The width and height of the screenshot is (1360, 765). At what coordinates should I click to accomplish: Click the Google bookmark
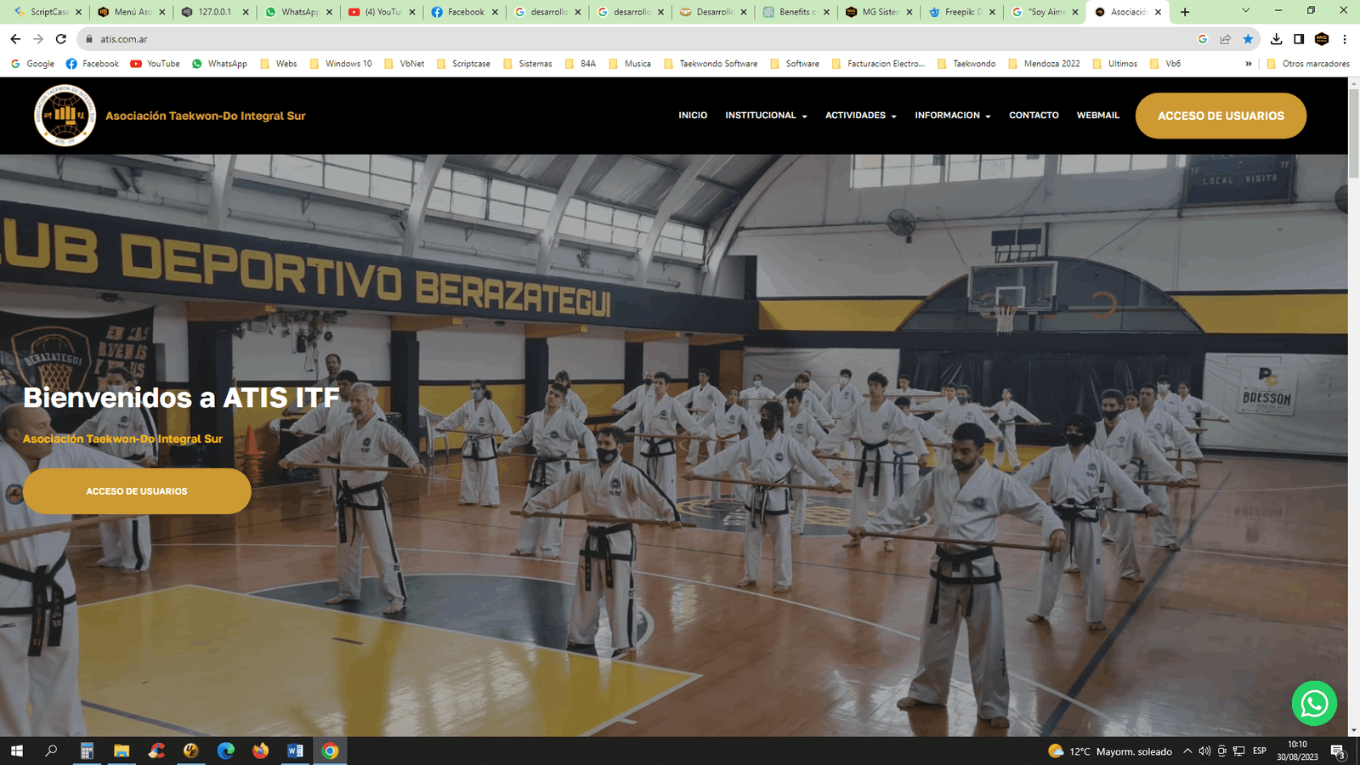coord(32,64)
